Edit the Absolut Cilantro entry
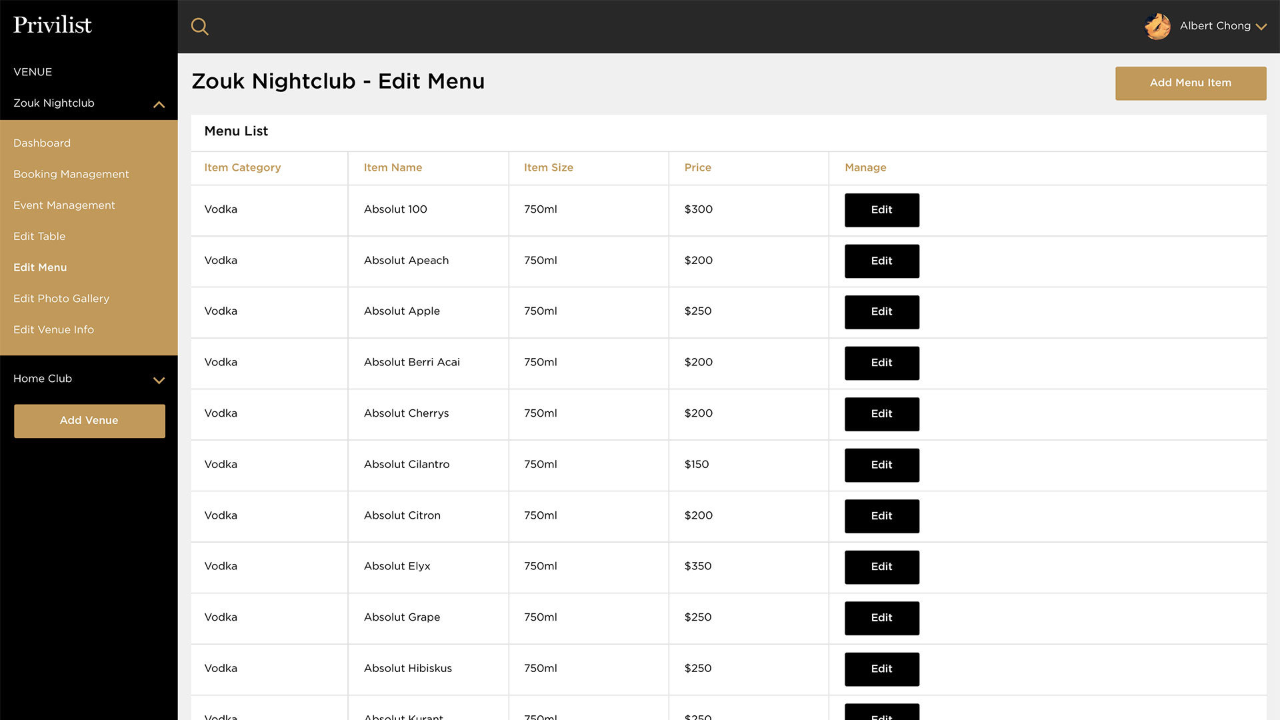 point(881,465)
